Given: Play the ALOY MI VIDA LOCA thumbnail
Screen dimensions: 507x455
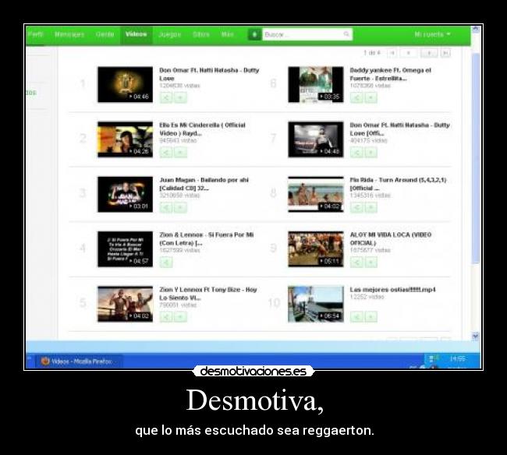Looking at the screenshot, I should pyautogui.click(x=316, y=249).
